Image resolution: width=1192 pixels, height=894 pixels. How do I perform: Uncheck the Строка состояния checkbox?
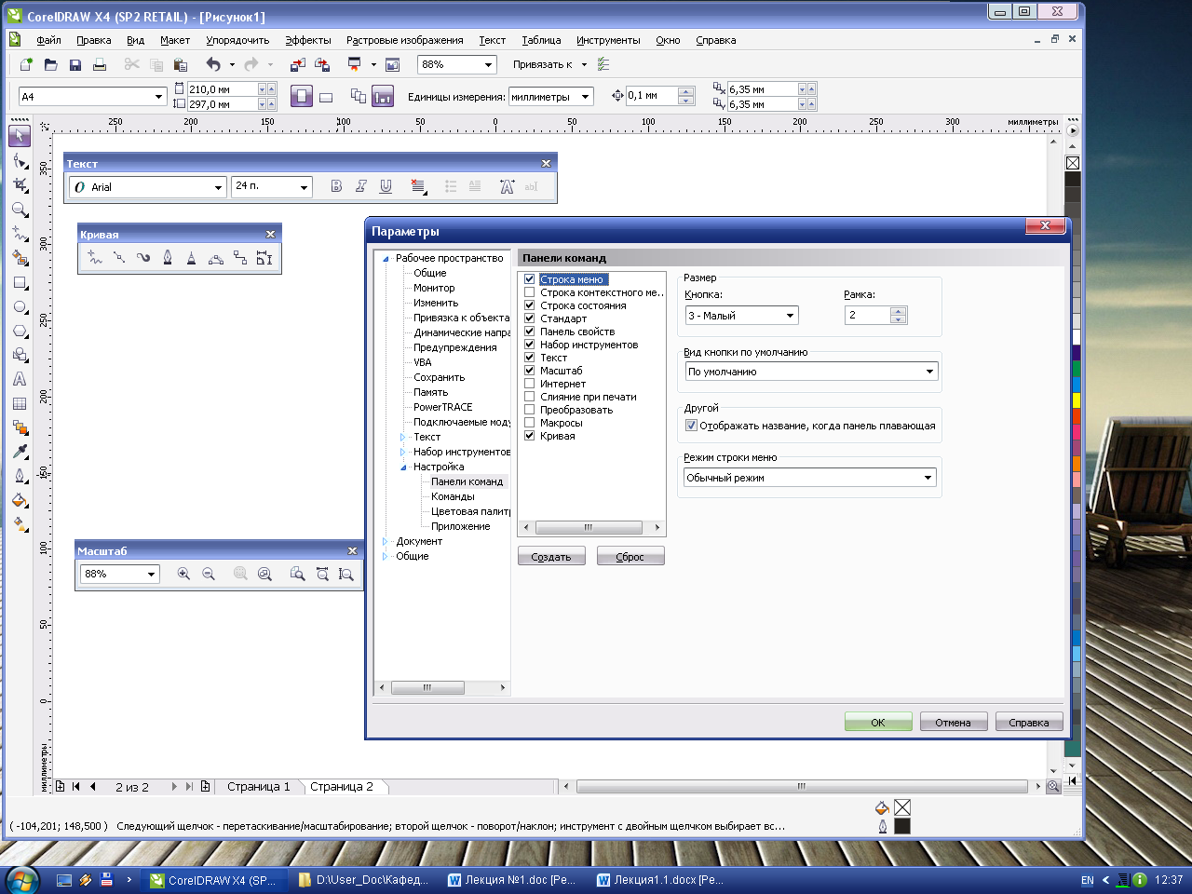click(530, 305)
